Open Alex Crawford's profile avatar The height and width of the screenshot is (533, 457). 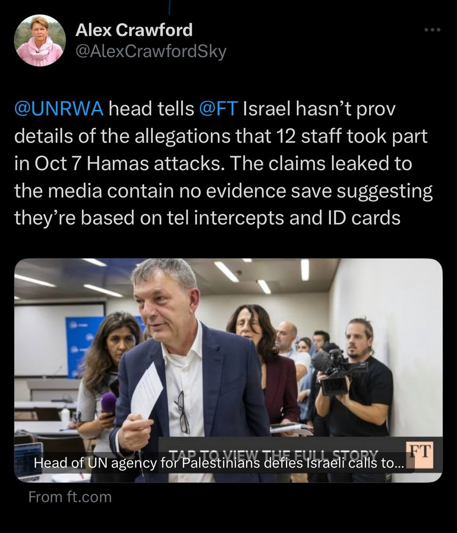coord(40,41)
